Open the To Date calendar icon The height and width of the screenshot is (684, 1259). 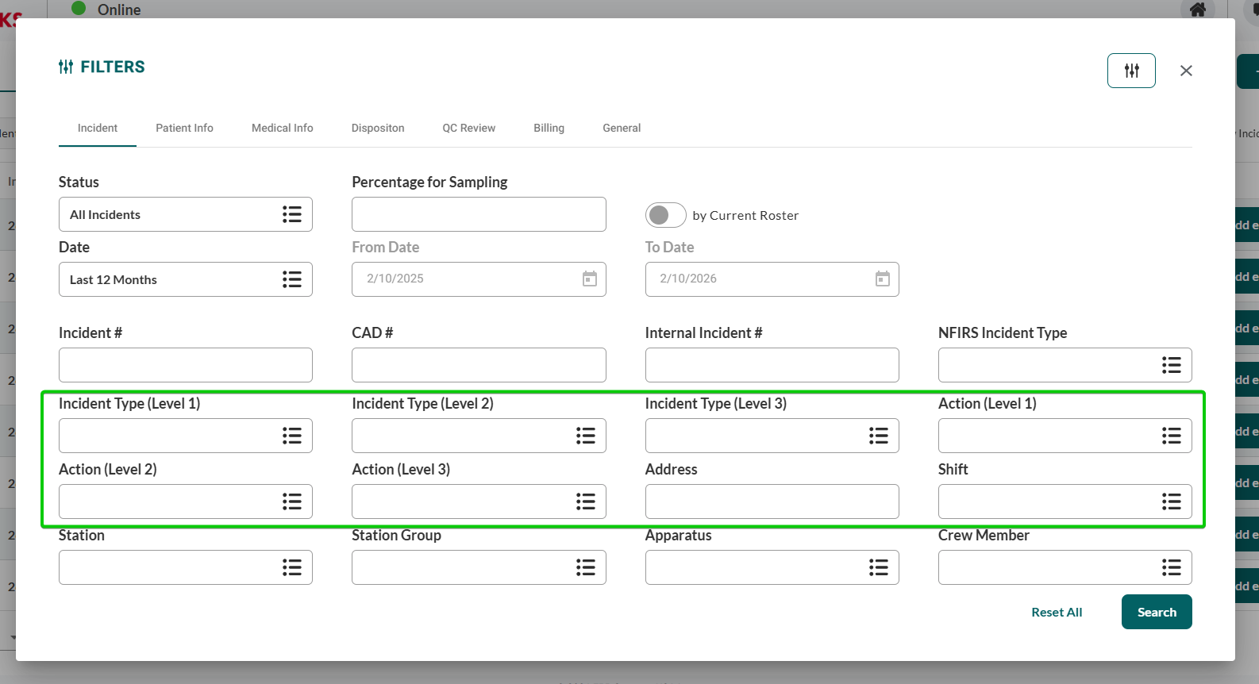(x=882, y=279)
